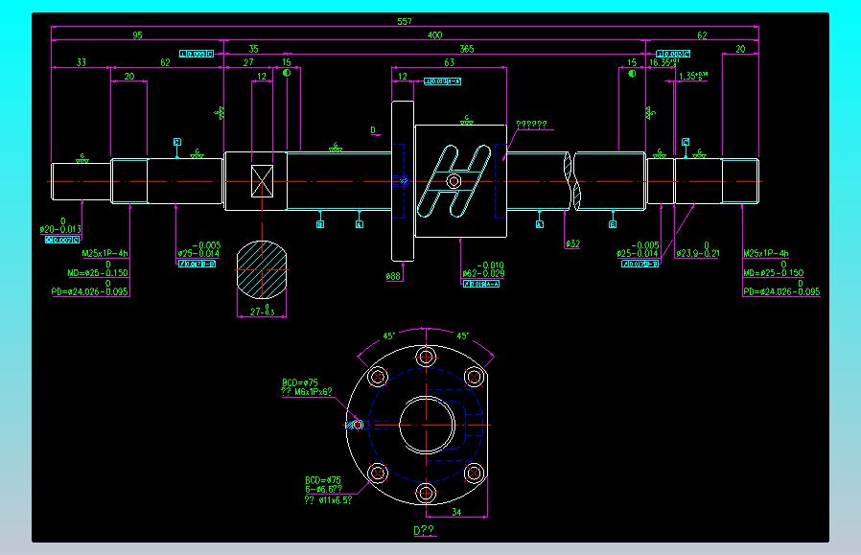
Task: Click the BCD=ø75 M6x1Px6 annotation
Action: (x=307, y=387)
